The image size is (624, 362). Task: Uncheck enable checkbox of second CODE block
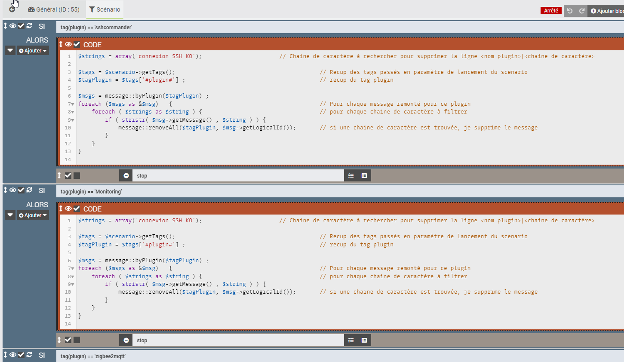[77, 209]
